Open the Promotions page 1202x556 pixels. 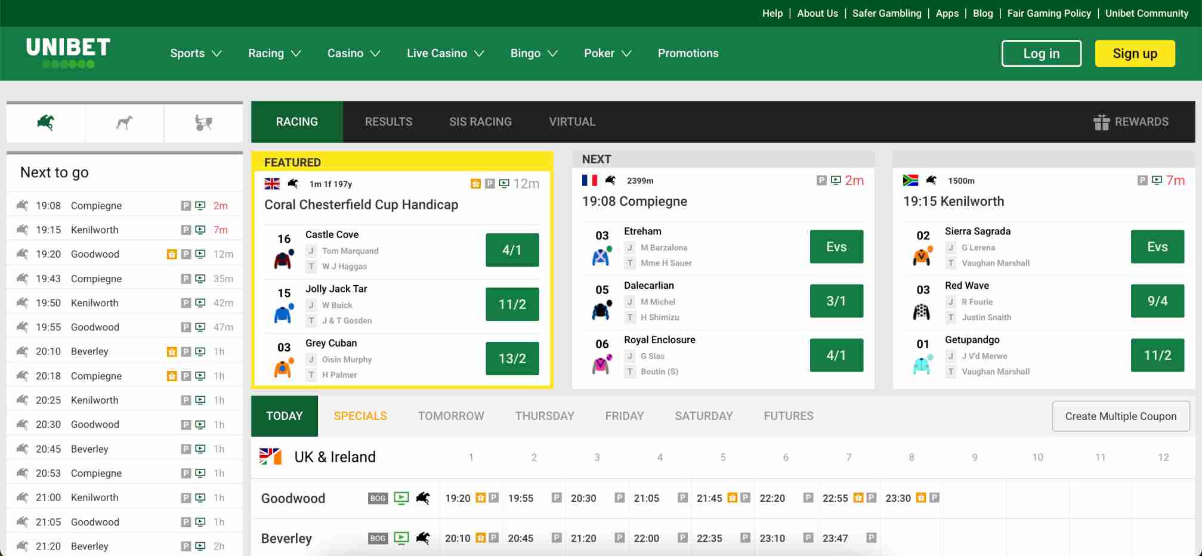[688, 53]
